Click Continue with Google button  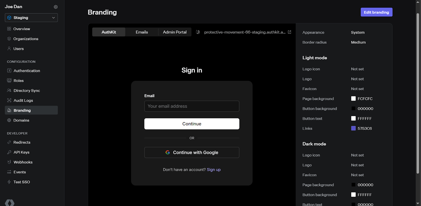[x=192, y=152]
